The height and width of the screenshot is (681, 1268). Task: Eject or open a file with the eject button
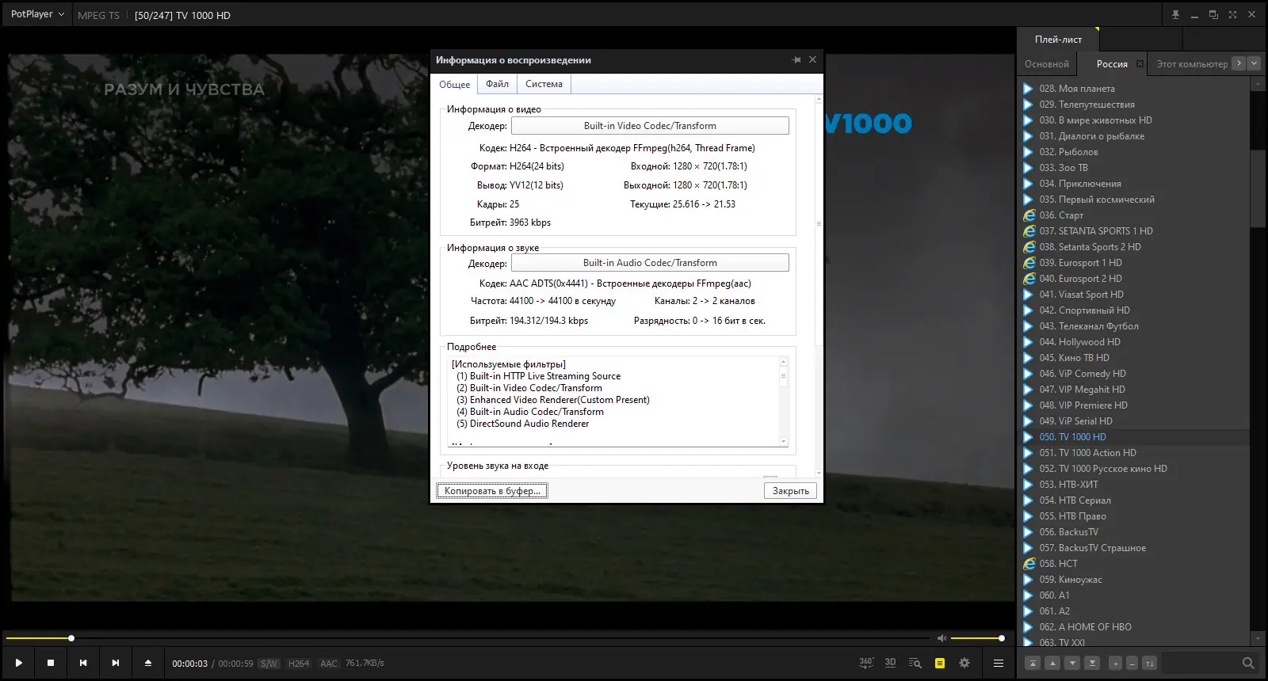(147, 663)
